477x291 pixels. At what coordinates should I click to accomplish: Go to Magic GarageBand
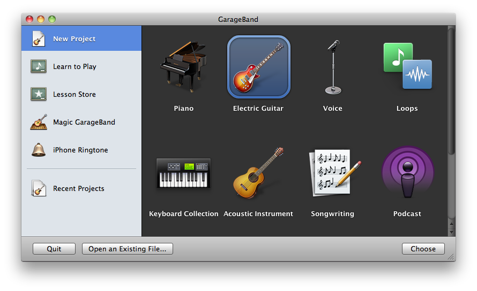[x=81, y=122]
